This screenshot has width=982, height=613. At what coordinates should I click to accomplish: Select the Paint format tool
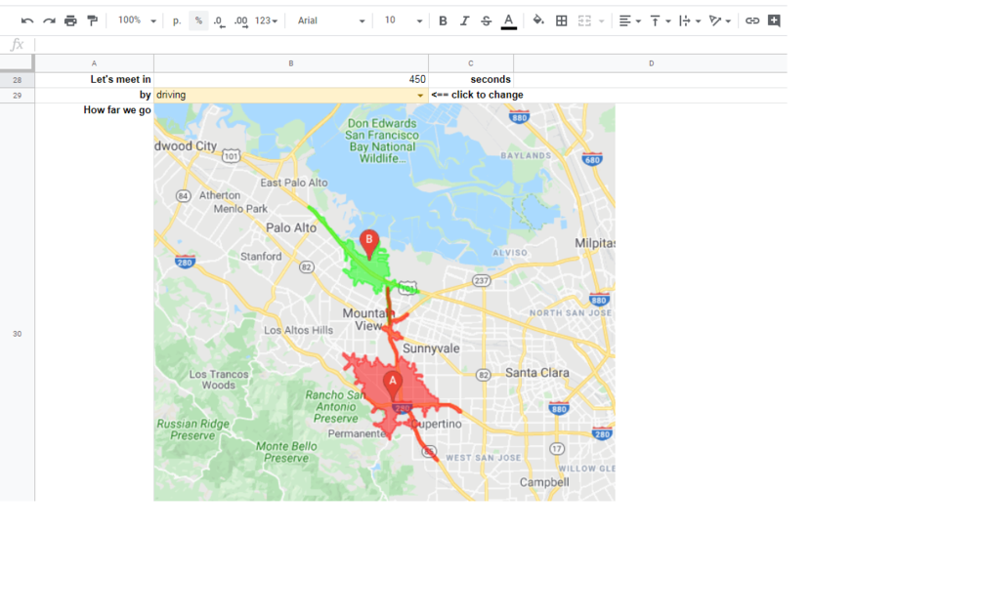[93, 20]
